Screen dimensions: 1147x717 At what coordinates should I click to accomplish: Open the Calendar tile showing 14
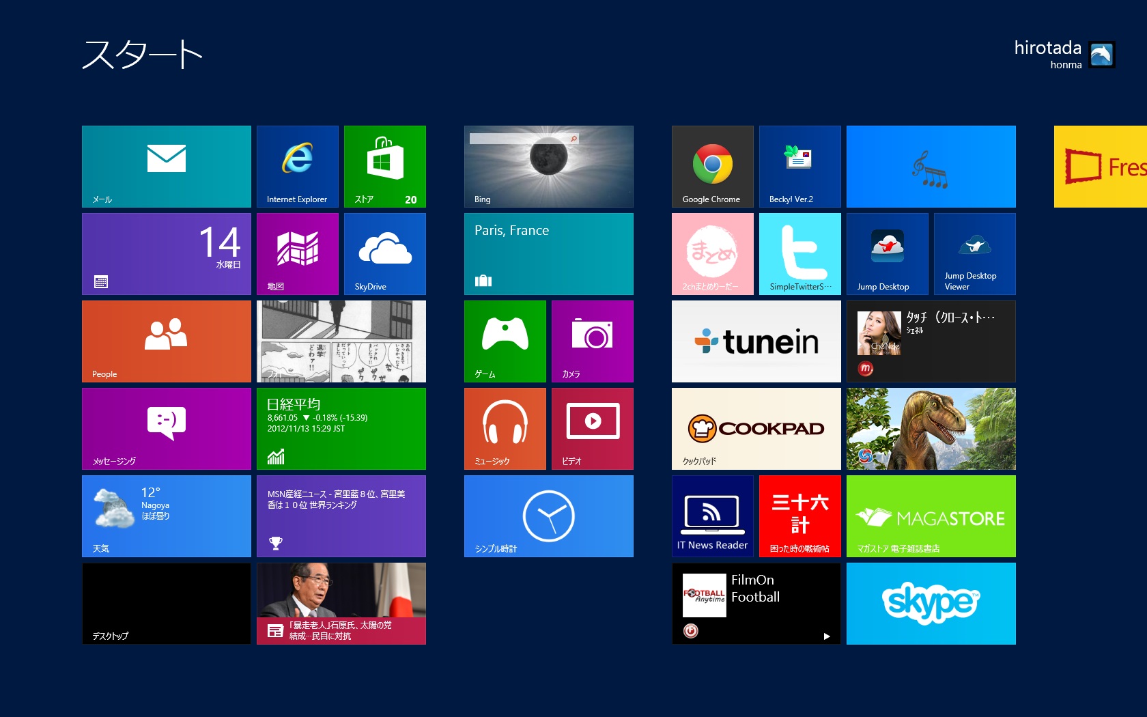(167, 254)
